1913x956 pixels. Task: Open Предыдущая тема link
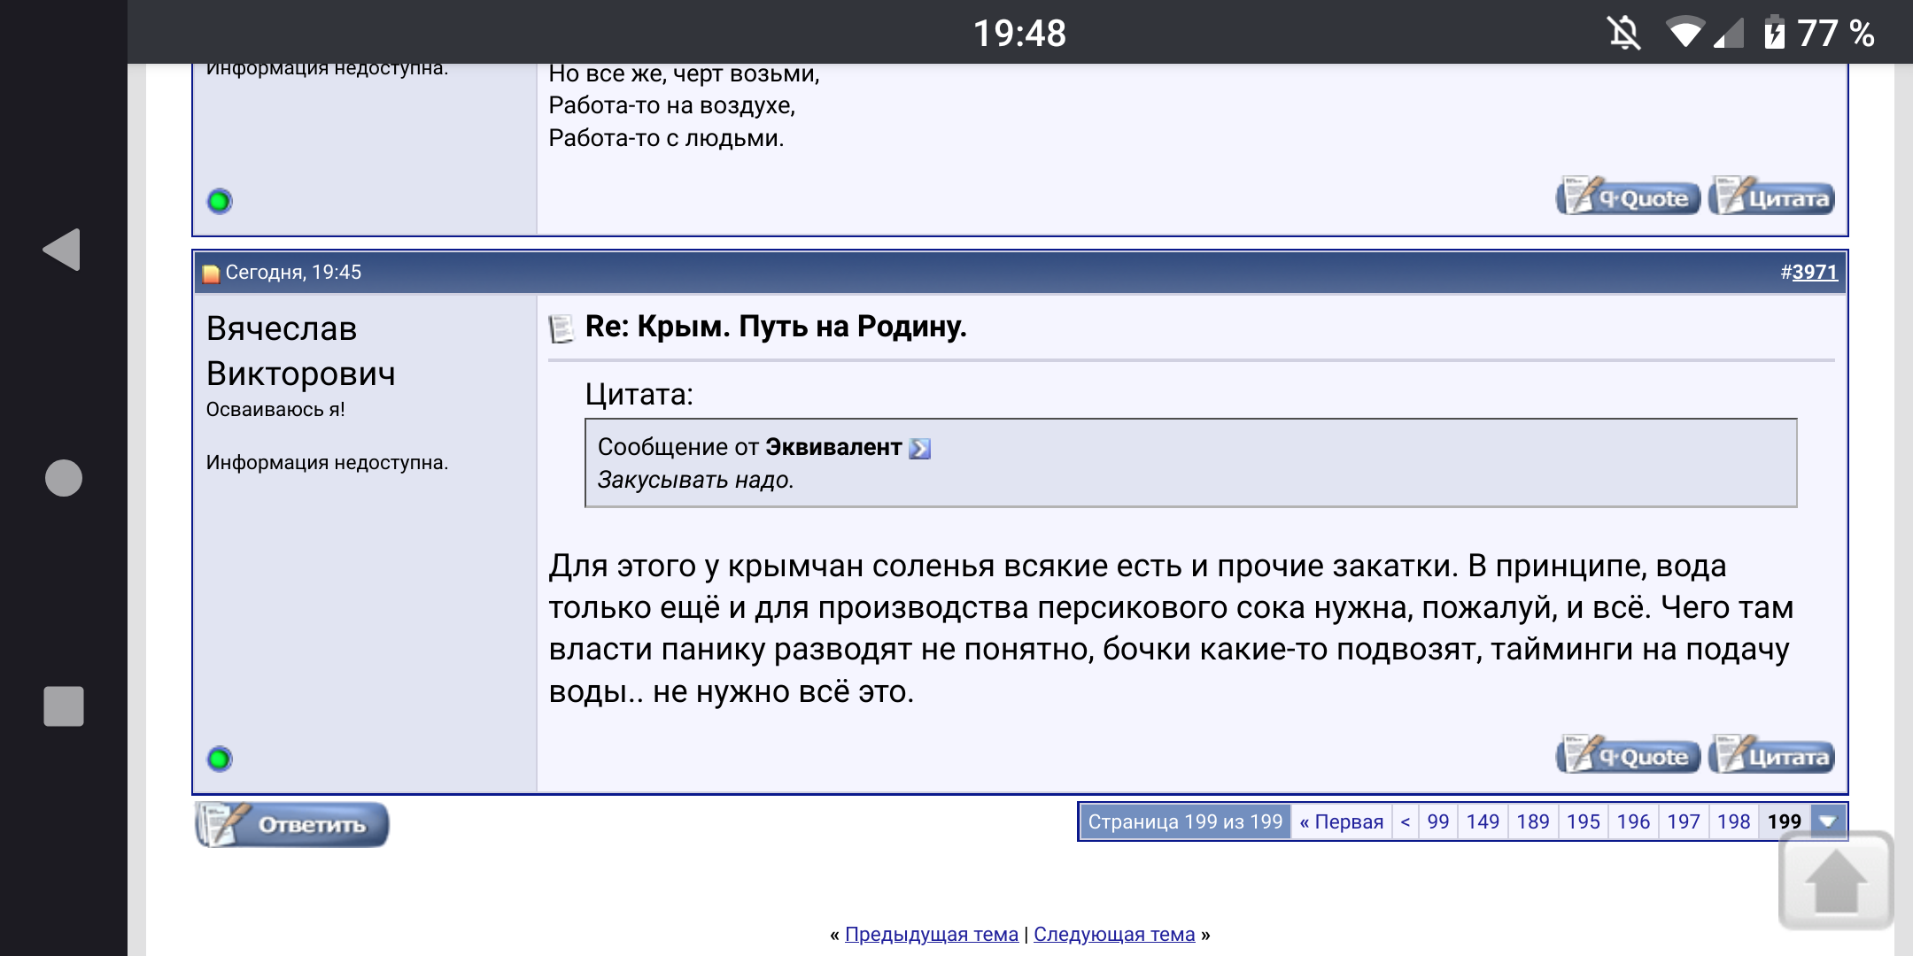(x=931, y=934)
